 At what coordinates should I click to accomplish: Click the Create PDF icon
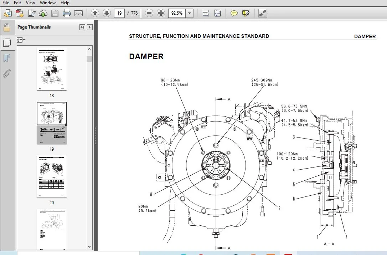[20, 13]
